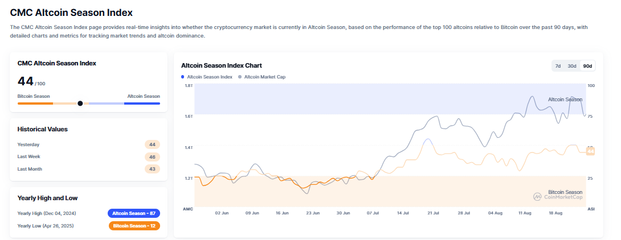Switch chart range to 30d
Screen dimensions: 621x240
point(572,66)
